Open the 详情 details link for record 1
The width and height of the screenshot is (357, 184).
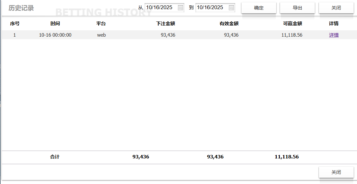334,35
